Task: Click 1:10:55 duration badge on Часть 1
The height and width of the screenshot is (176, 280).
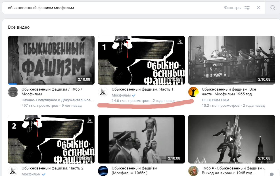Action: click(x=174, y=79)
